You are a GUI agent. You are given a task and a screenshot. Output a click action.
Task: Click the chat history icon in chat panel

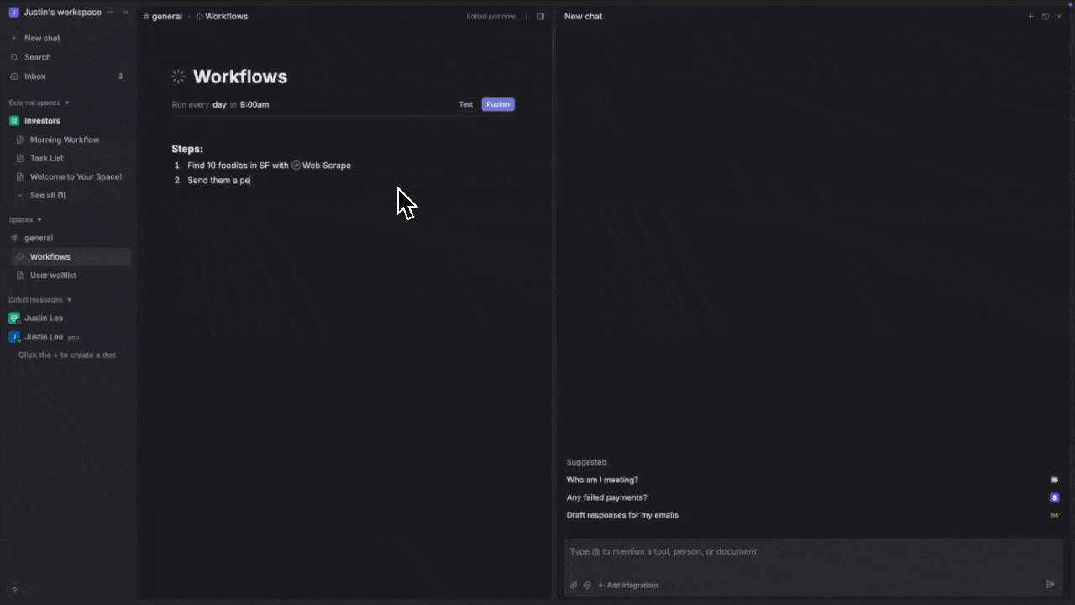click(1046, 17)
